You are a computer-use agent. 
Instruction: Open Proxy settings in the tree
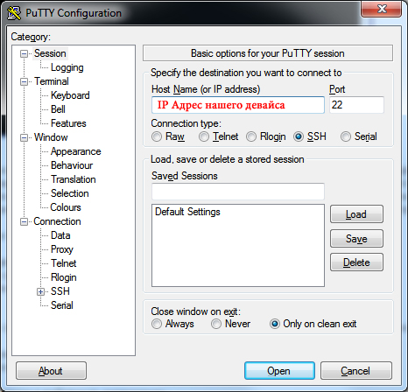click(62, 249)
